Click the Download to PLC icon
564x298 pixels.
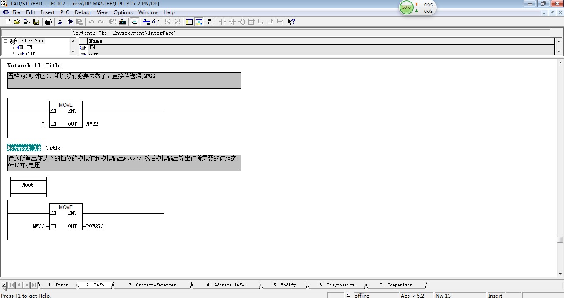122,22
